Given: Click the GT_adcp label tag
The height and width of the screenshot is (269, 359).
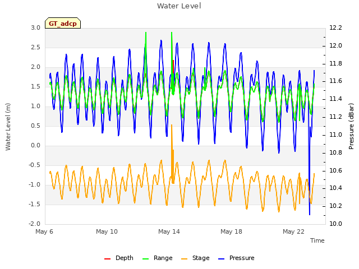Looking at the screenshot, I should coord(63,23).
